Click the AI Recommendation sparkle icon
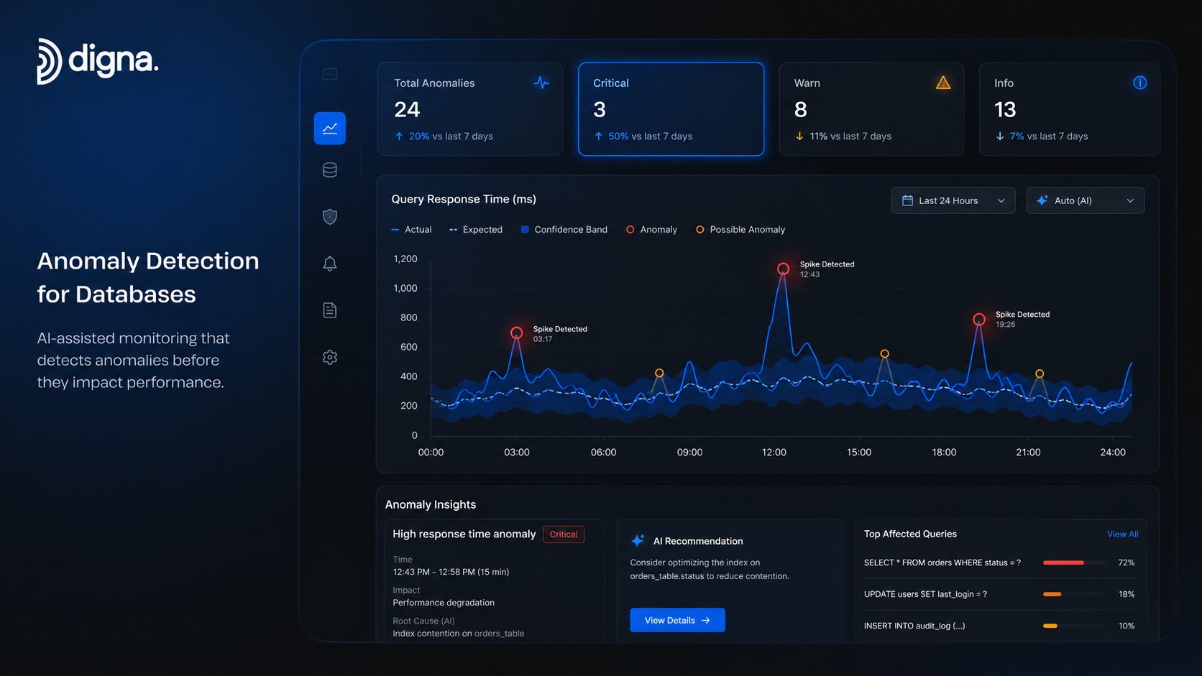1202x676 pixels. 638,541
